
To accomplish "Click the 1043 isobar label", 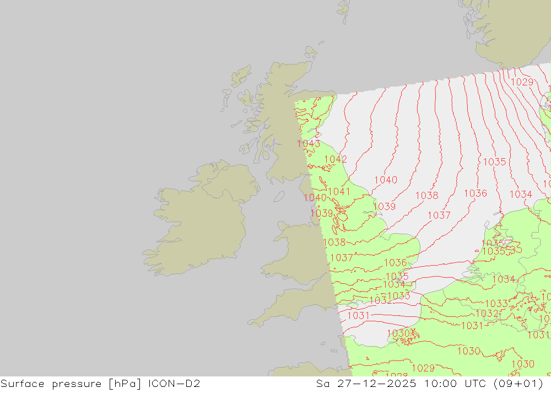I will click(x=309, y=143).
